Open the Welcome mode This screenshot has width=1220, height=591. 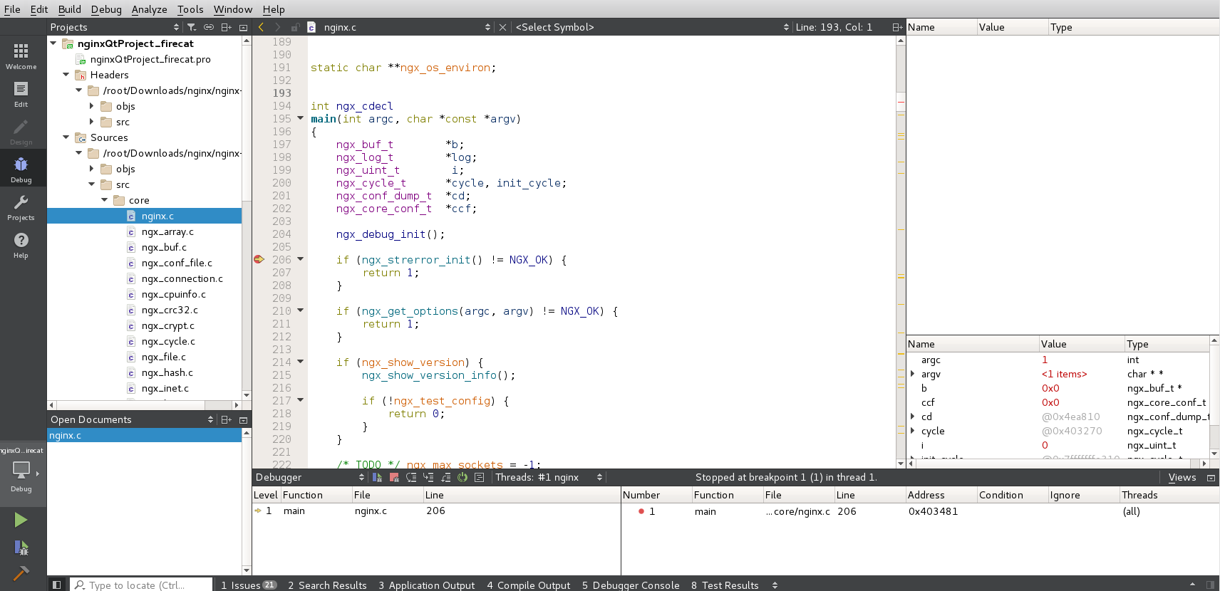pyautogui.click(x=21, y=56)
